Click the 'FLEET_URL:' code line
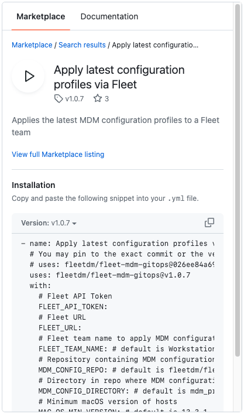 point(60,328)
